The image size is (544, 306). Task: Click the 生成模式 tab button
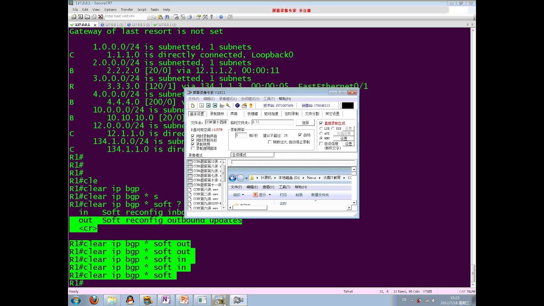pyautogui.click(x=252, y=155)
